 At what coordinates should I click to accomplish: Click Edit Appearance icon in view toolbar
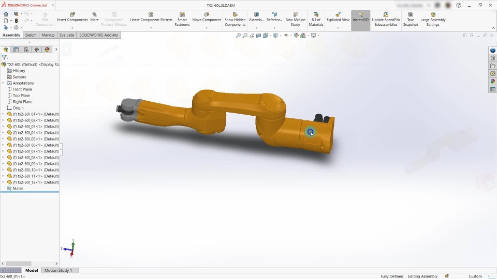(x=296, y=36)
